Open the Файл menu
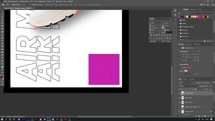 [x=5, y=1]
